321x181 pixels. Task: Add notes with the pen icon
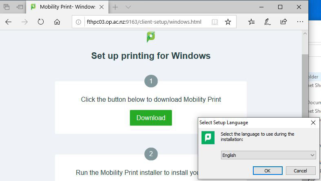coord(267,22)
